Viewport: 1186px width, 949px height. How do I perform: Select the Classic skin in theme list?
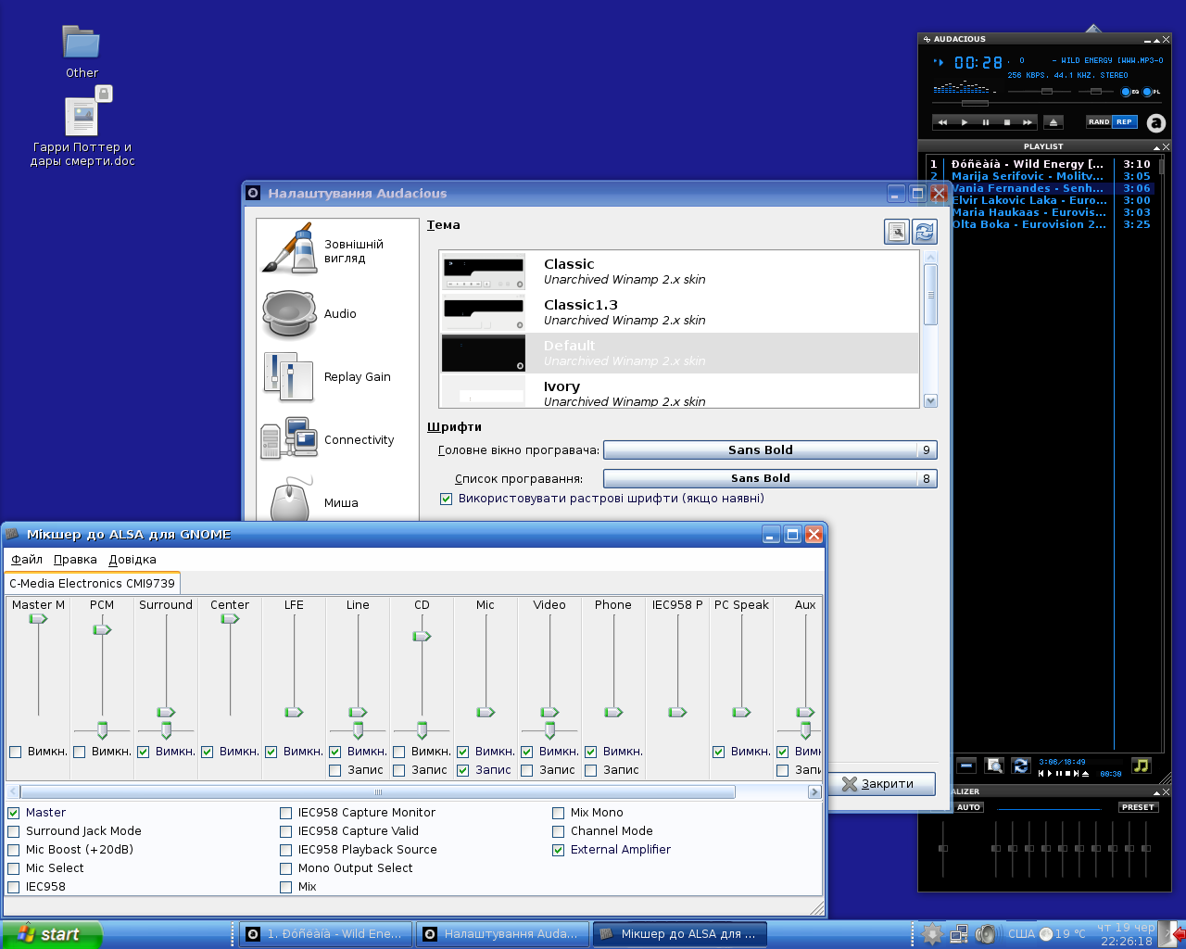679,272
